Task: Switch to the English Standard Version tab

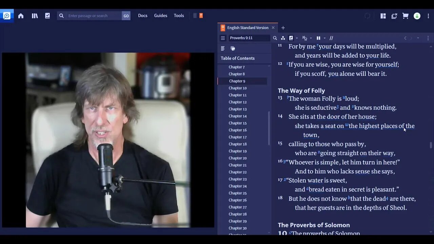Action: (x=248, y=28)
